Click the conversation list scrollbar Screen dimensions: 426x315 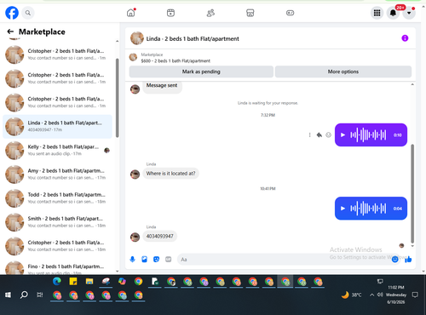[118, 98]
